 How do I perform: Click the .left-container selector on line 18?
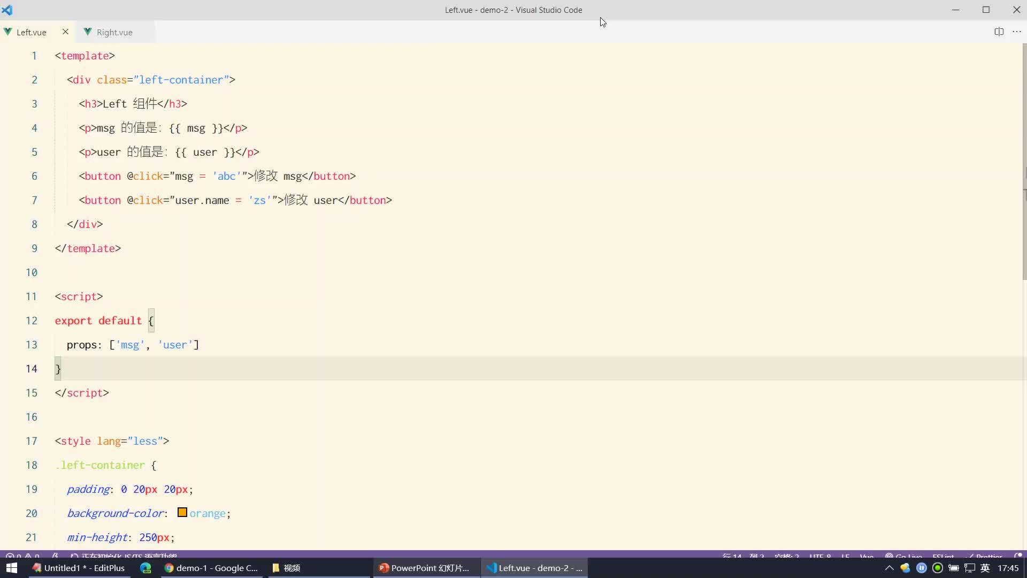pos(100,465)
